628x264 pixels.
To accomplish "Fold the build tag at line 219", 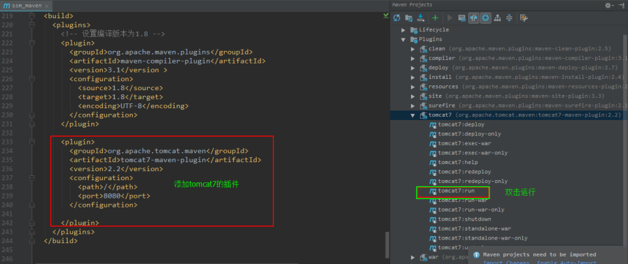I will (32, 16).
